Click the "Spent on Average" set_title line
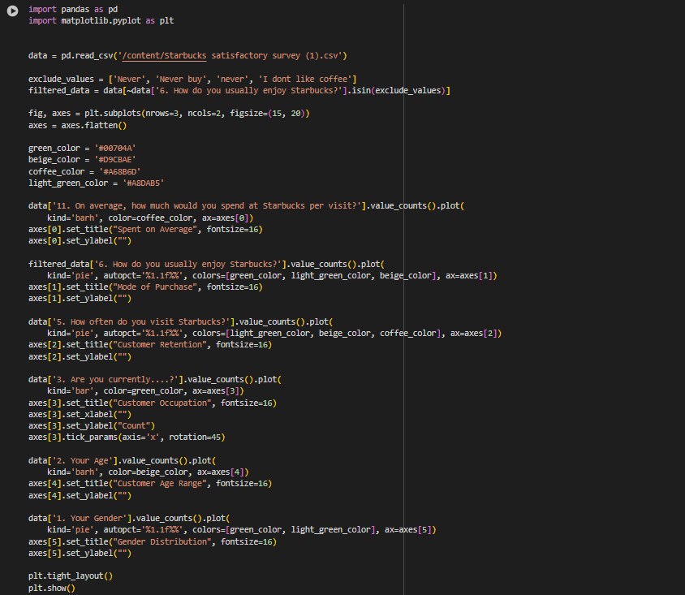Image resolution: width=685 pixels, height=595 pixels. [x=145, y=230]
